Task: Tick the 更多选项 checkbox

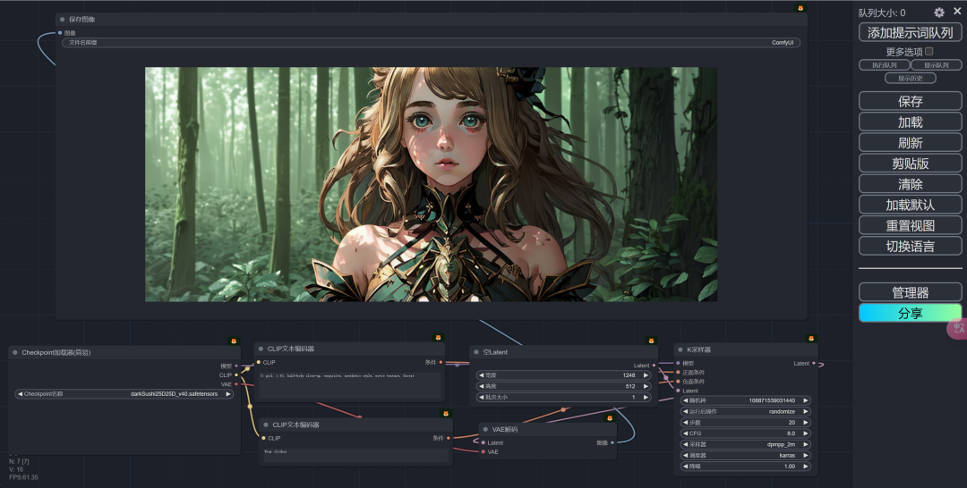Action: (x=928, y=51)
